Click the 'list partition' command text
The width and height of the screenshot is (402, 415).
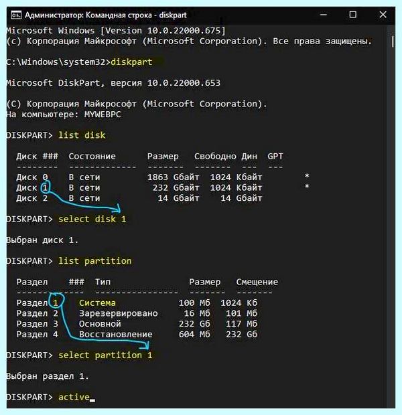[x=95, y=261]
